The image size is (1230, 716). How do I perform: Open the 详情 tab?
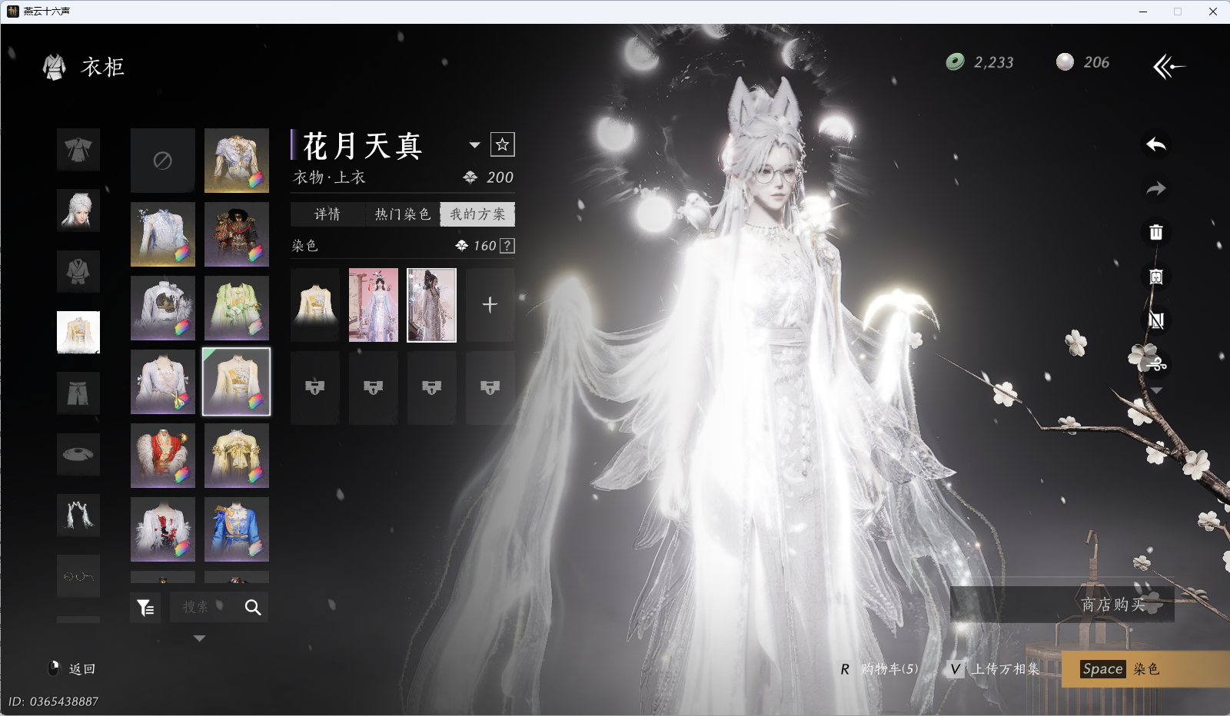tap(327, 214)
